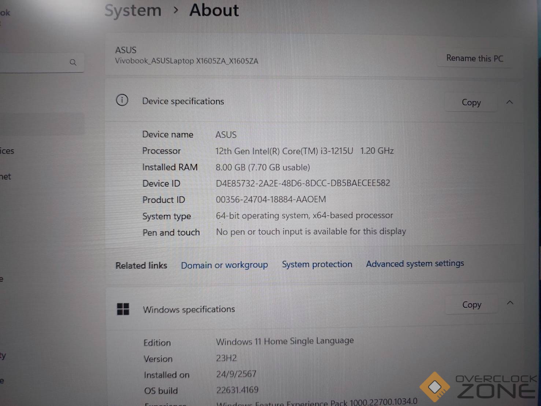Click the info icon beside Device specifications
This screenshot has width=541, height=406.
pos(122,100)
